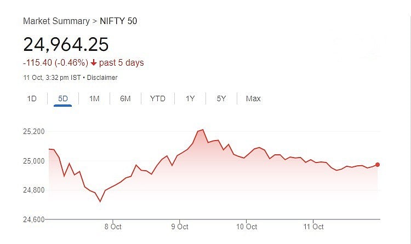Select the 1D time range tab

coord(32,98)
